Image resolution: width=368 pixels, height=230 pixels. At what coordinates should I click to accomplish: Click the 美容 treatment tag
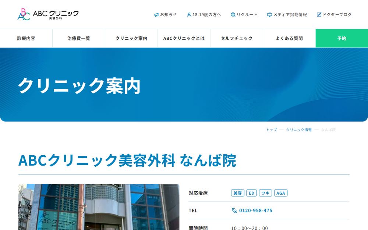coord(237,193)
